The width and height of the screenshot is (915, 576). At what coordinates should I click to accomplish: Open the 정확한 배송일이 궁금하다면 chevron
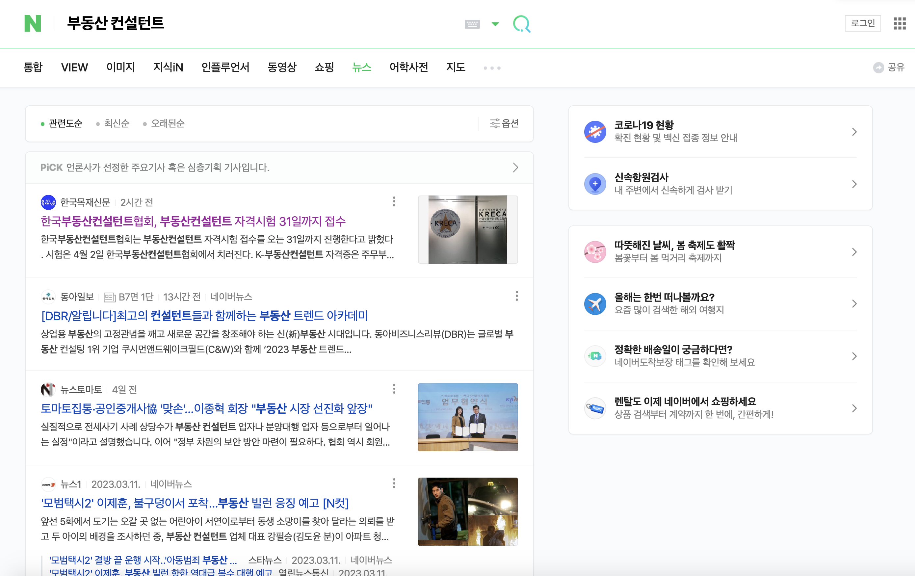[x=854, y=356]
